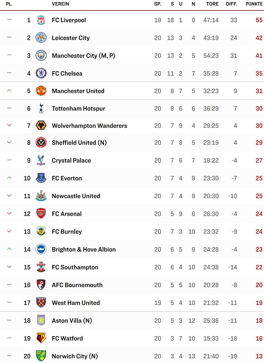Select the FC Watford club logo

(41, 338)
